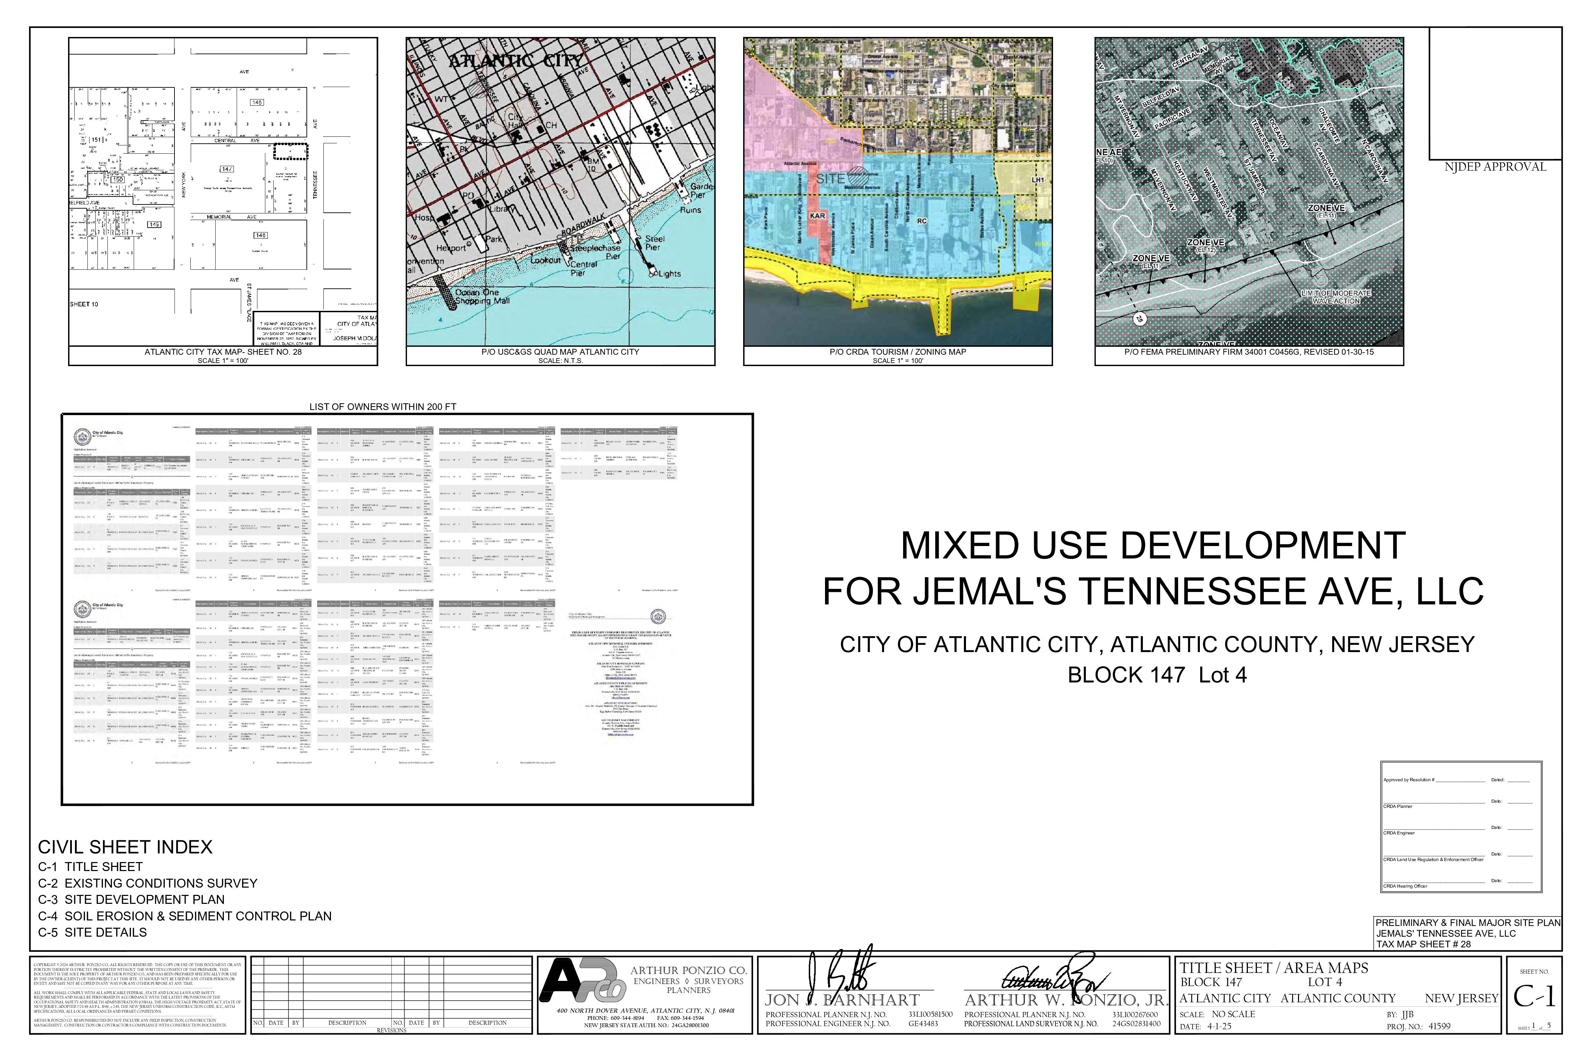Open the FEMA preliminary FIRM map thumbnail
This screenshot has height=1061, width=1592.
tap(1249, 192)
